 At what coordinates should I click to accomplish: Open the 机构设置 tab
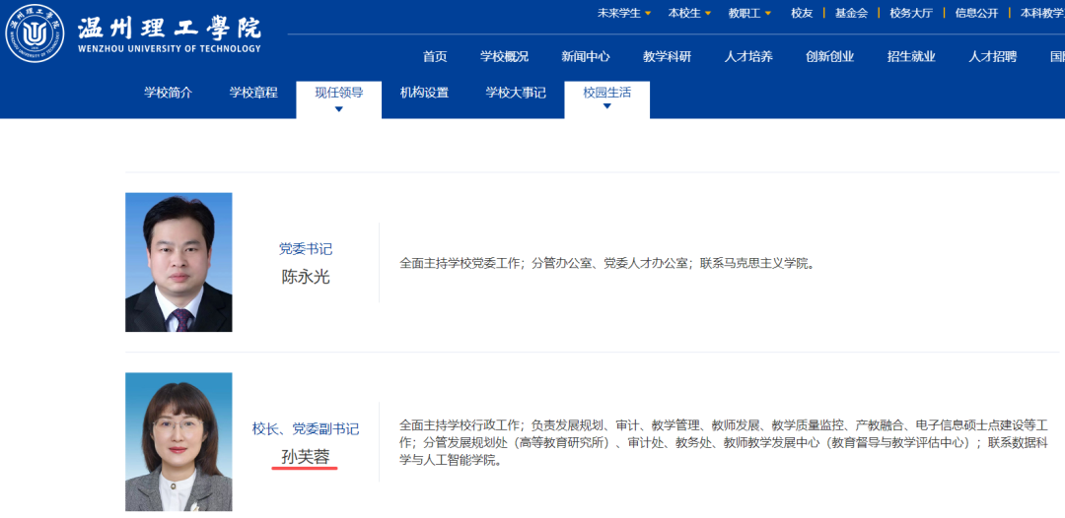tap(424, 93)
